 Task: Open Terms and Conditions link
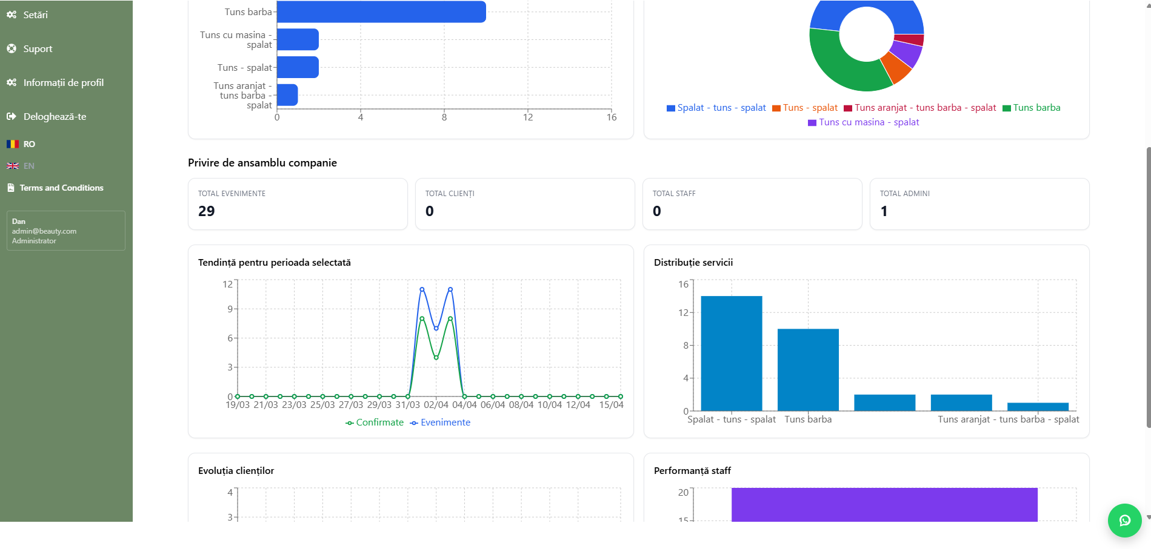tap(61, 188)
